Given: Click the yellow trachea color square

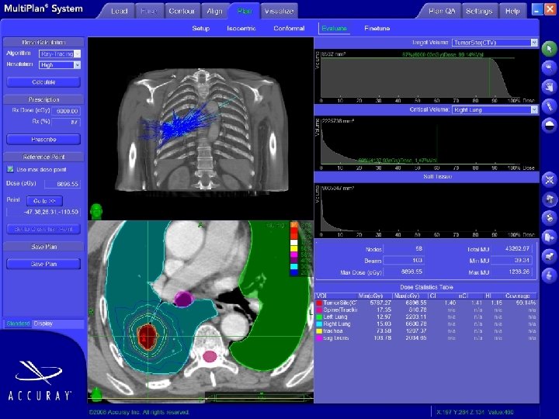Looking at the screenshot, I should (319, 331).
